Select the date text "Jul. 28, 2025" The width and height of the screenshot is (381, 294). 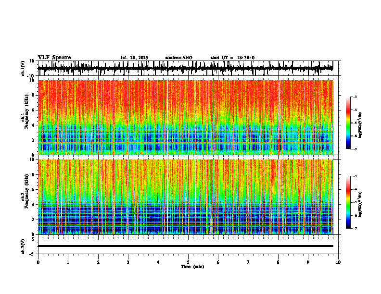tap(134, 58)
